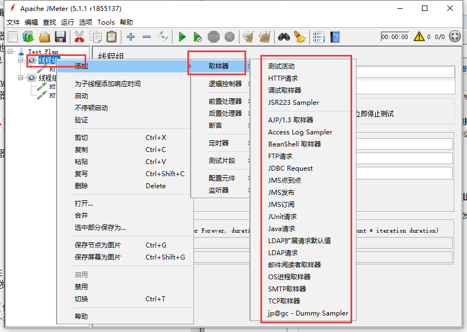Expand 后置处理器 submenu
467x332 pixels.
pos(220,114)
